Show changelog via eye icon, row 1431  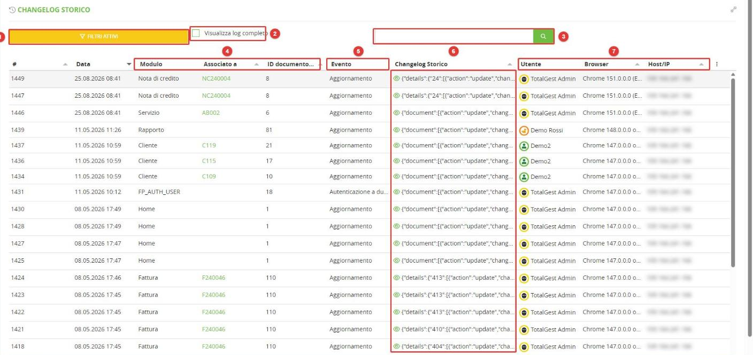tap(396, 192)
